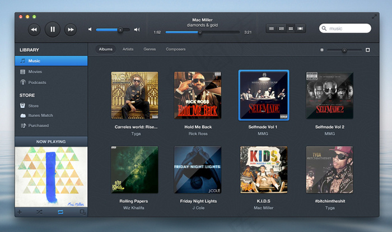Open the Artists tab

(x=128, y=49)
